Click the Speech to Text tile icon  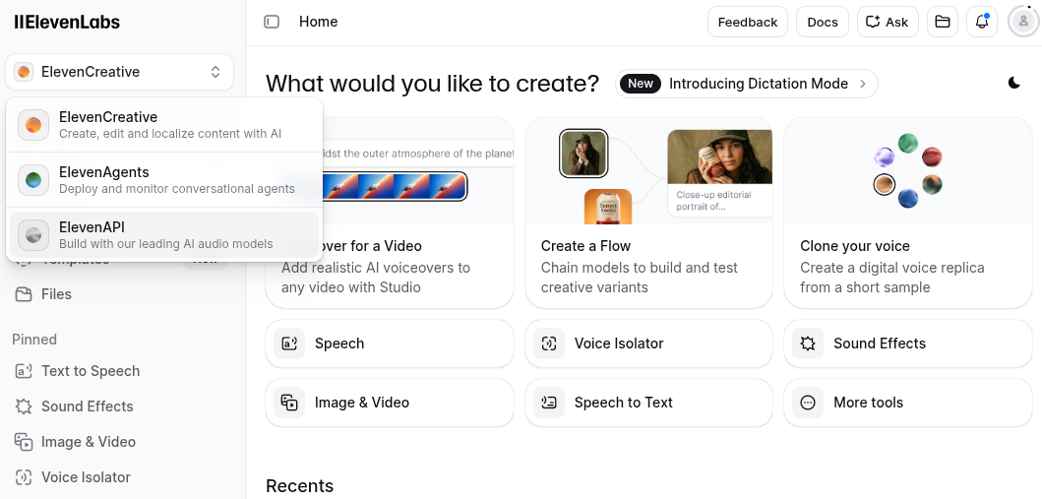pyautogui.click(x=549, y=403)
